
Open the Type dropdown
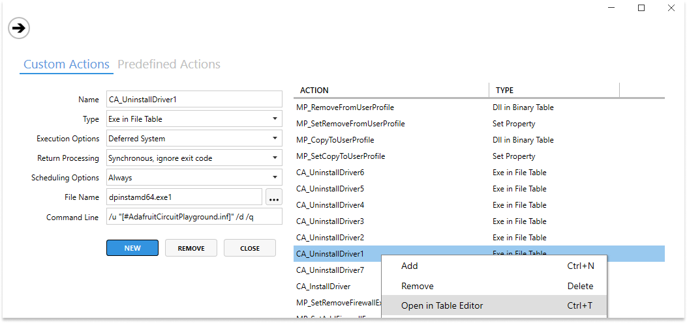[194, 119]
